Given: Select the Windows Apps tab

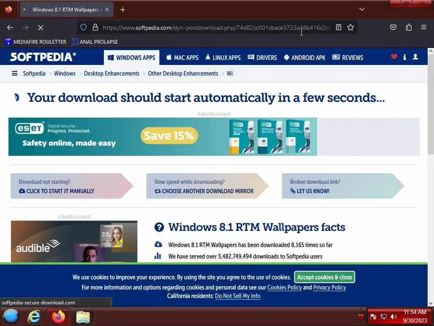Looking at the screenshot, I should [131, 58].
